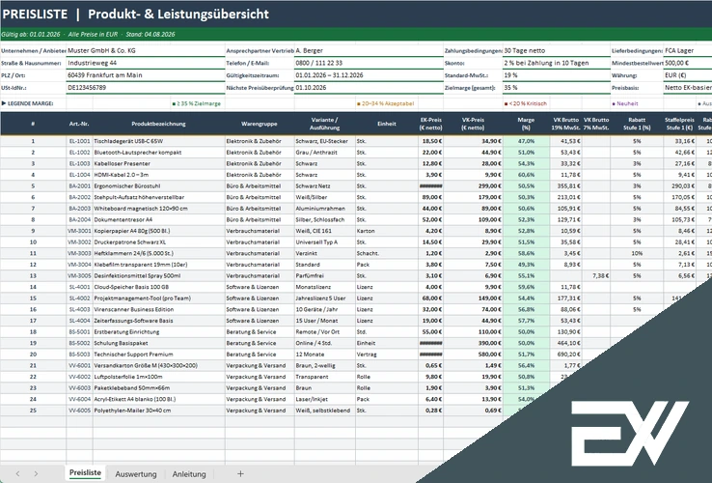Select the Marge (%) column header
Viewport: 712px width, 483px height.
click(x=526, y=124)
